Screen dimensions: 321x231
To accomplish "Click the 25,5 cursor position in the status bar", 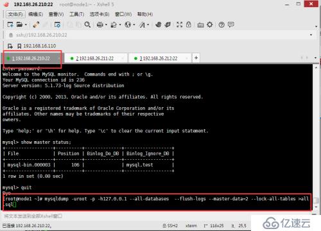I will pos(239,225).
